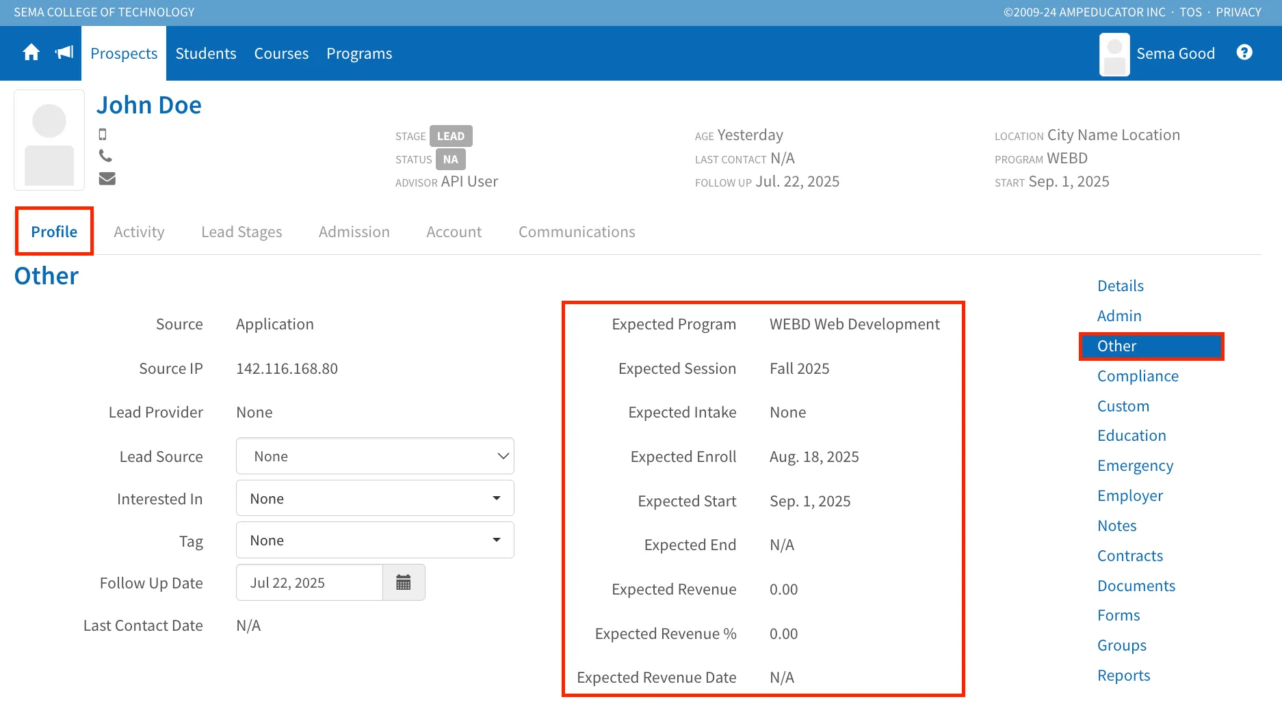Click the user avatar next to Sema Good
Screen dimensions: 1282x708
point(1114,54)
